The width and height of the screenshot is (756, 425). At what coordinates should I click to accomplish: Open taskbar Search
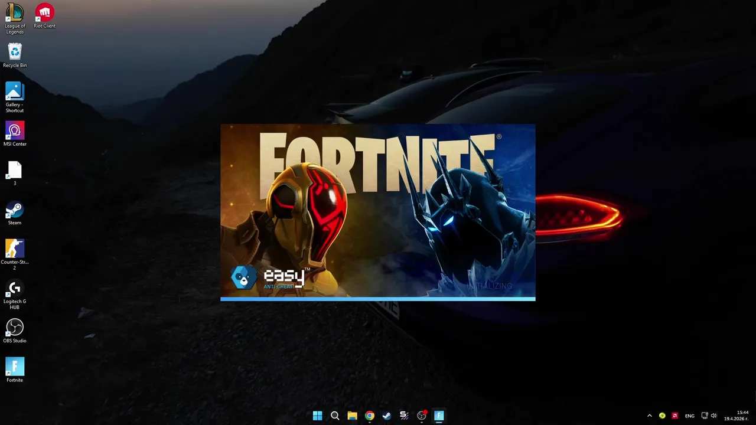(x=335, y=416)
